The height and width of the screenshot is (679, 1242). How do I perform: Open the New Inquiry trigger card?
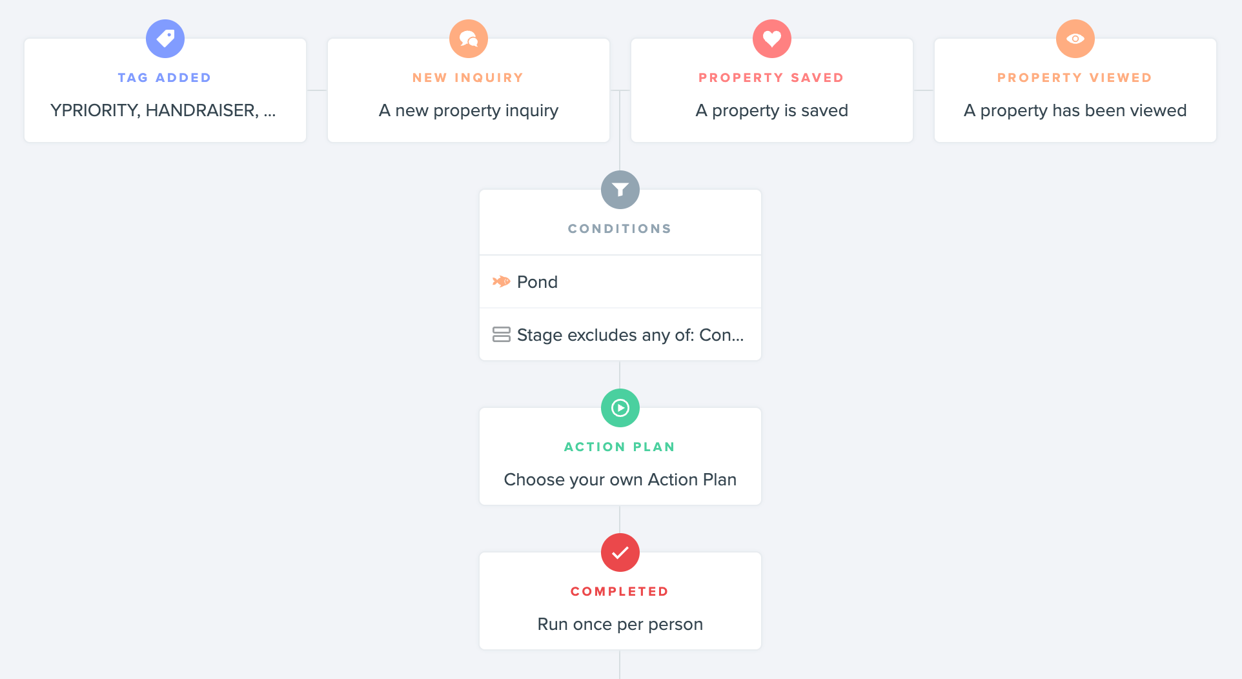click(469, 90)
